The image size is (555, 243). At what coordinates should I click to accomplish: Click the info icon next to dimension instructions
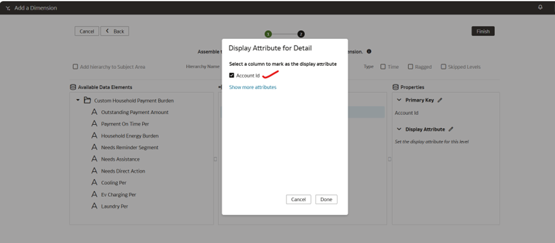point(369,51)
